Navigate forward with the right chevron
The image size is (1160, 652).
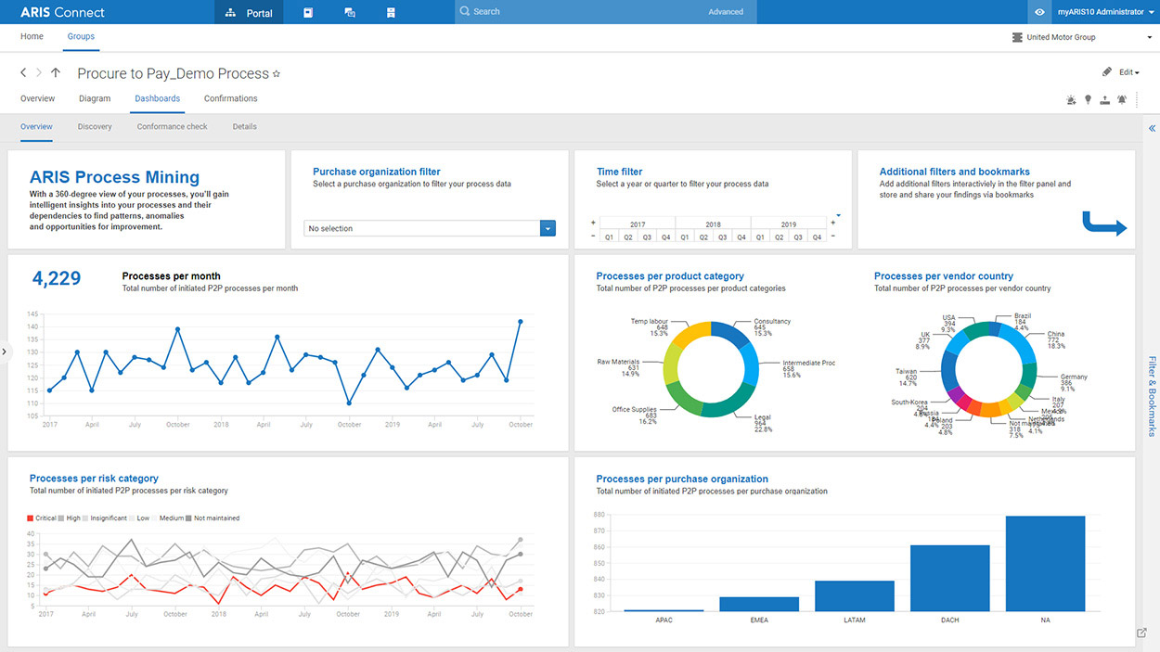39,72
